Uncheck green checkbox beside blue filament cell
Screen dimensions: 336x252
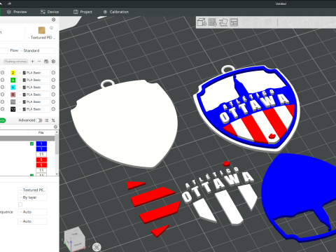[31, 143]
